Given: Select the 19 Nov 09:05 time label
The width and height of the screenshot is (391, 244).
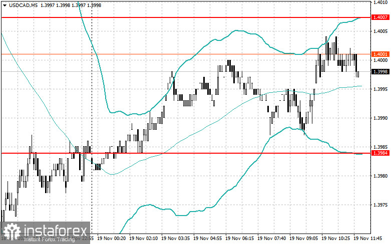Looking at the screenshot, I should [304, 239].
